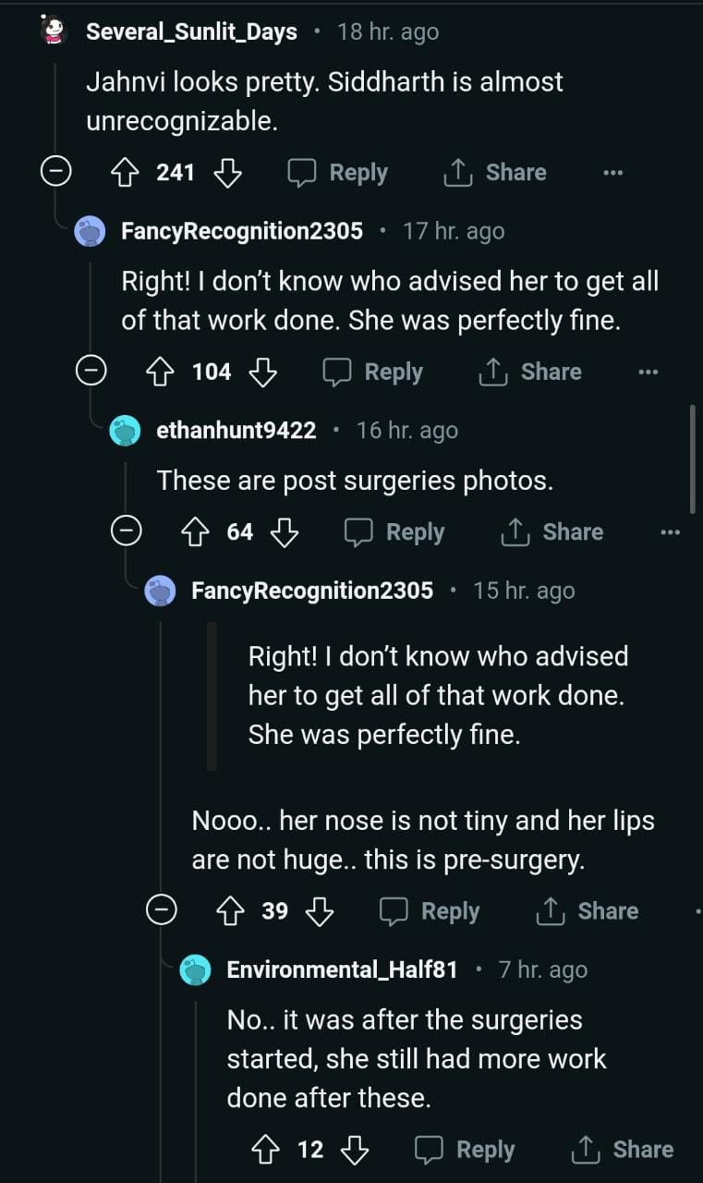Collapse ethanhunt9422's reply thread

126,532
